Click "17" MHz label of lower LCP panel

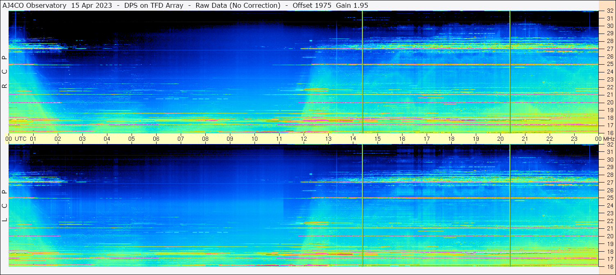(609, 259)
